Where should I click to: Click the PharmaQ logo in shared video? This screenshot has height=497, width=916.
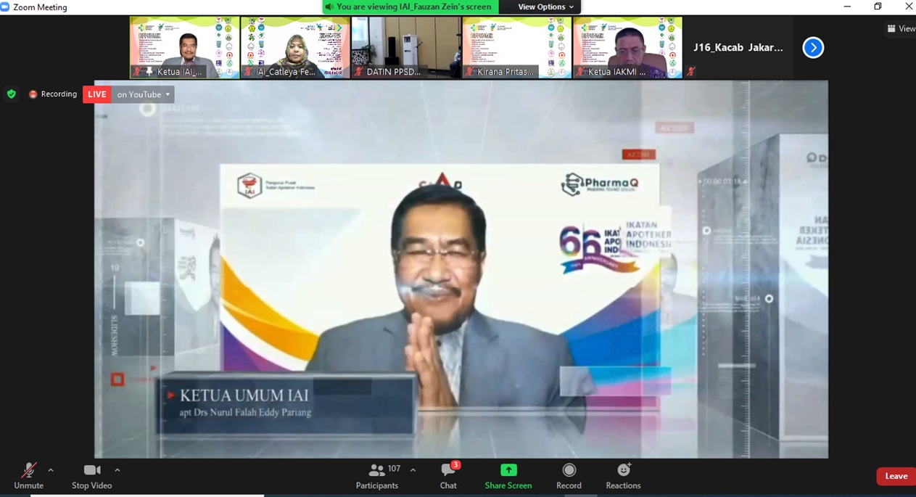pos(600,184)
